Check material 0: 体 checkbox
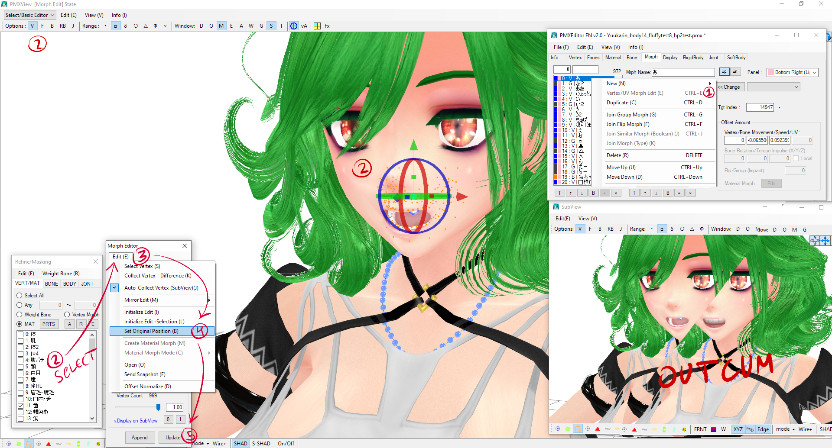Viewport: 832px width, 448px height. [20, 334]
